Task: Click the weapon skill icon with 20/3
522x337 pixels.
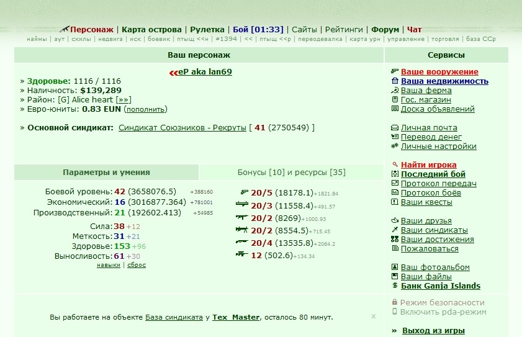Action: coord(242,204)
